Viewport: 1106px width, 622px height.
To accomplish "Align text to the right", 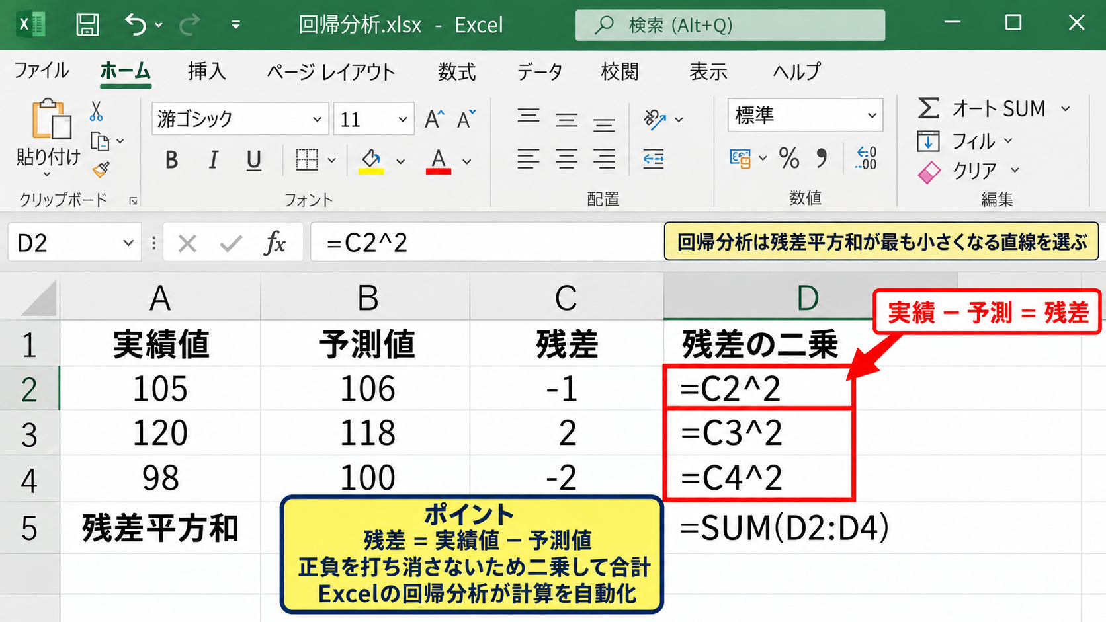I will (604, 159).
